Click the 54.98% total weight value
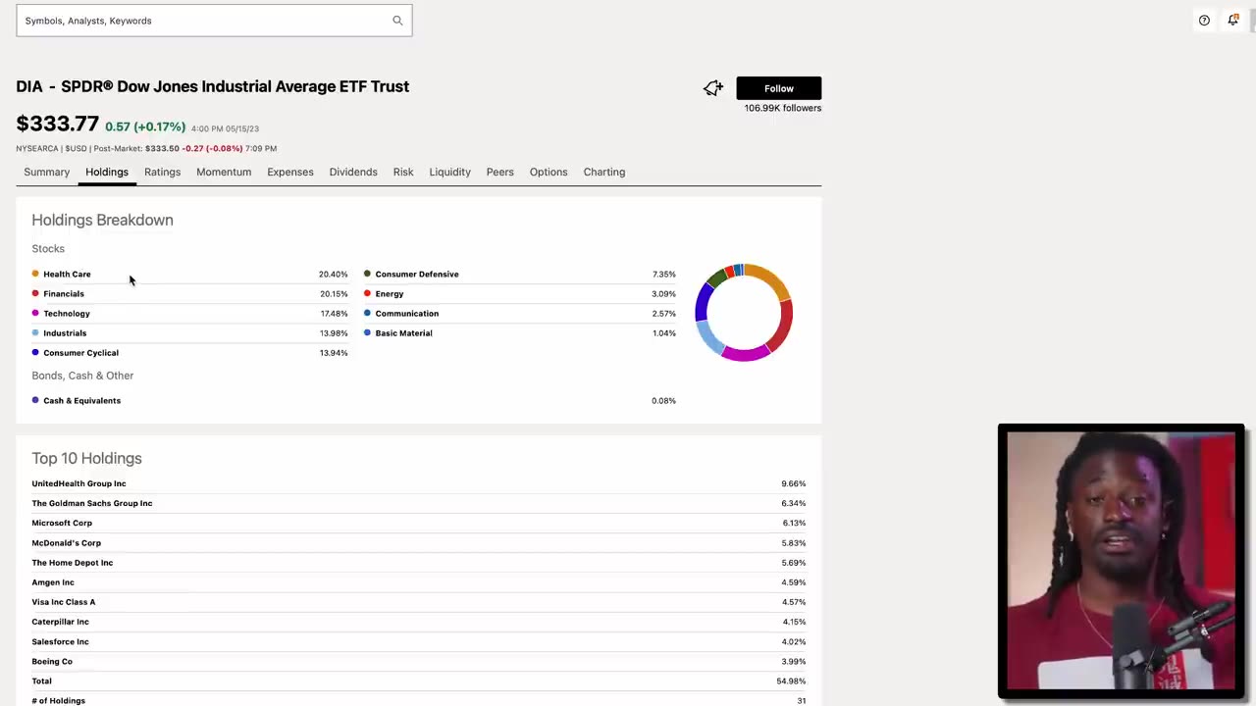This screenshot has width=1256, height=706. click(791, 681)
